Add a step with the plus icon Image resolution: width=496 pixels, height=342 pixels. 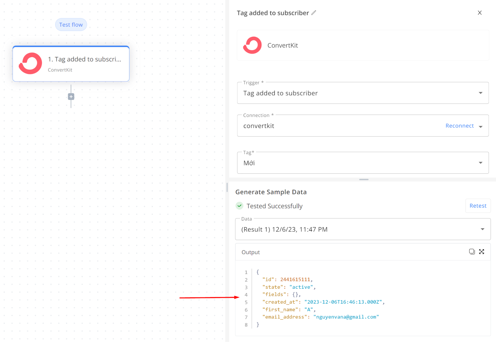[71, 97]
